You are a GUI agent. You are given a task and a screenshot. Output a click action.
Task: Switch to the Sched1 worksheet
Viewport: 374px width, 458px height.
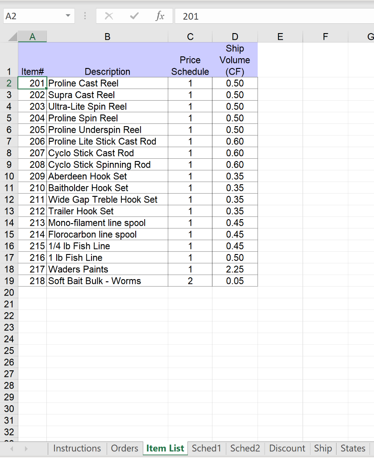206,448
